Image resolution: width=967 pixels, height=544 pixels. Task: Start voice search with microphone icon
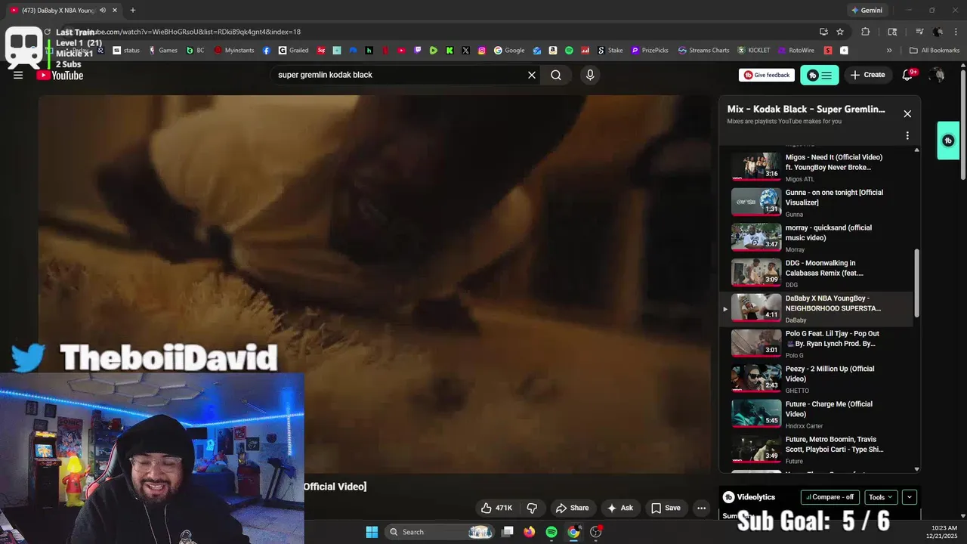(590, 75)
